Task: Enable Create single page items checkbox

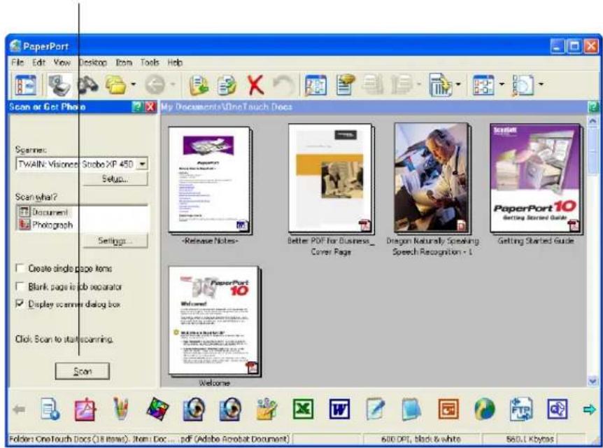Action: pos(20,268)
